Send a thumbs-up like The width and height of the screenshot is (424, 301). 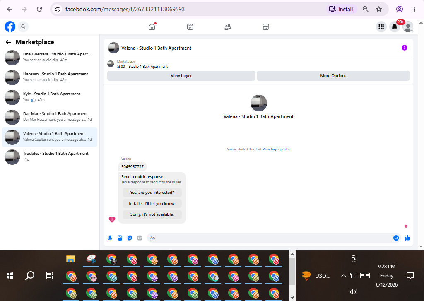407,238
